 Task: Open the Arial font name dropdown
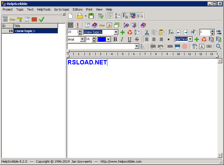[82, 39]
